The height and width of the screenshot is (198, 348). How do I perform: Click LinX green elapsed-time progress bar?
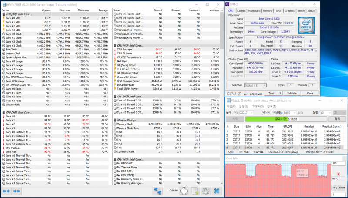[286, 119]
